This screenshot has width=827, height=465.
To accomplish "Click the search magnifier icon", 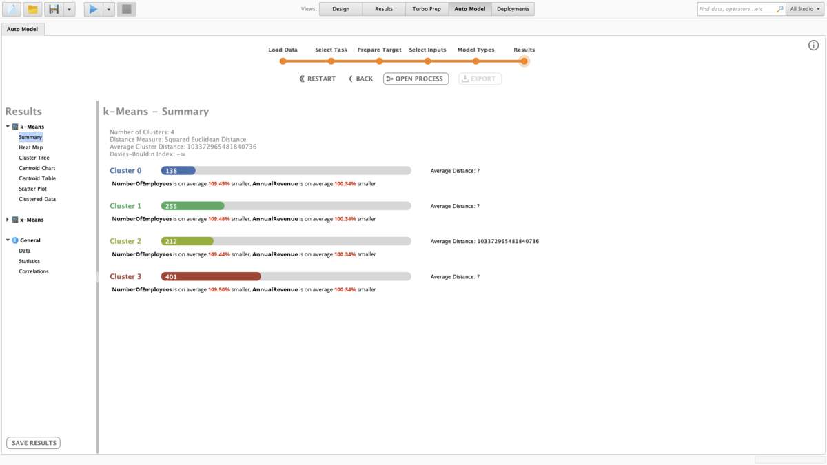I will click(779, 9).
